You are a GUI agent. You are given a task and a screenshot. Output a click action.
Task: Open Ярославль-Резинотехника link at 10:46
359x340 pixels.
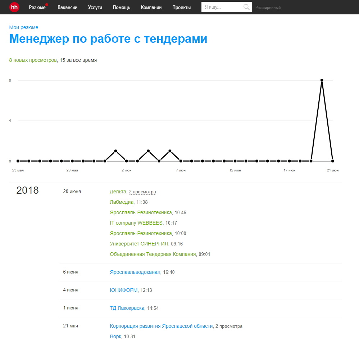141,212
